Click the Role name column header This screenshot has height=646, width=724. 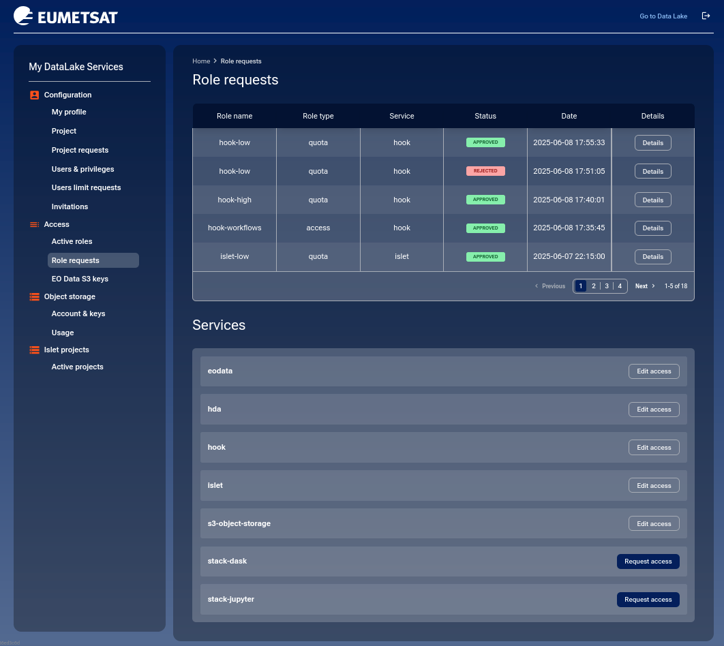235,116
